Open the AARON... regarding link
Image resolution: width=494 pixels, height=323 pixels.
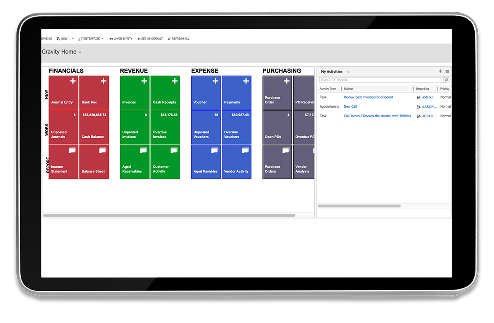coord(429,107)
